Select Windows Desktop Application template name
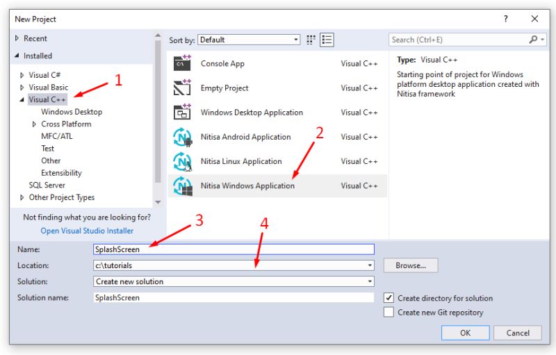556x355 pixels. [x=252, y=113]
